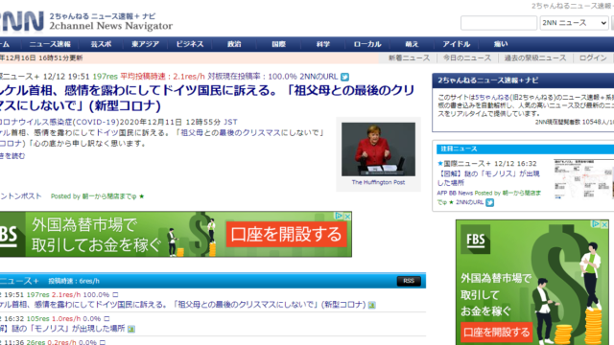This screenshot has height=345, width=614.
Task: Open AdChoices info icon on banner ad
Action: click(x=339, y=216)
